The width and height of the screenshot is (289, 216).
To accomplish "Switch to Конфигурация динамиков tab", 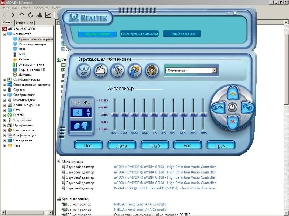I will click(139, 34).
